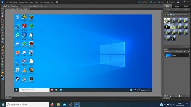Switch to the Share tab
Viewport: 191px width, 107px height.
[186, 6]
